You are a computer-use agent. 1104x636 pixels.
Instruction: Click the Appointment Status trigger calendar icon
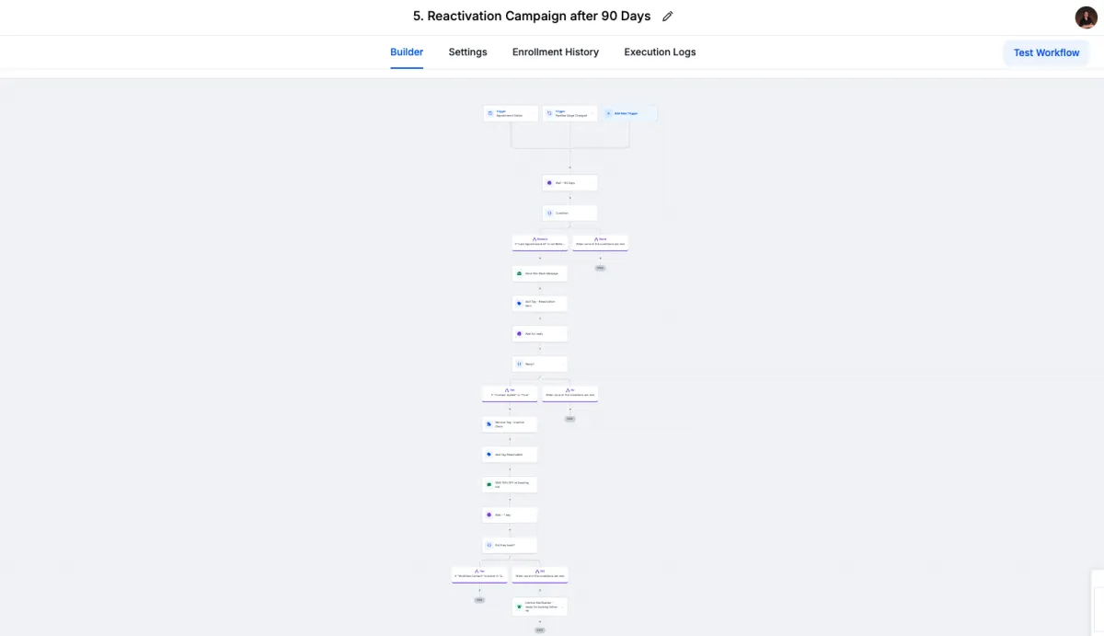[x=490, y=113]
